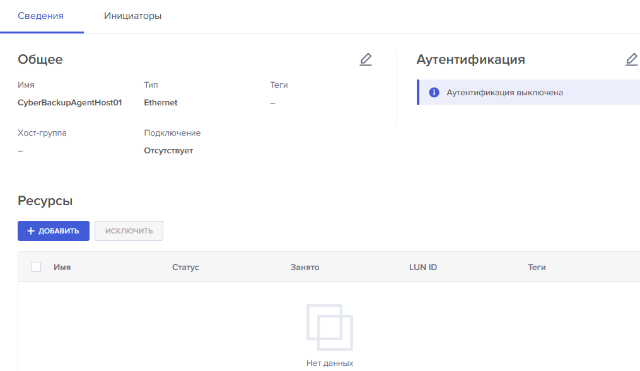Sort by the LUN ID column header
640x371 pixels.
point(422,268)
